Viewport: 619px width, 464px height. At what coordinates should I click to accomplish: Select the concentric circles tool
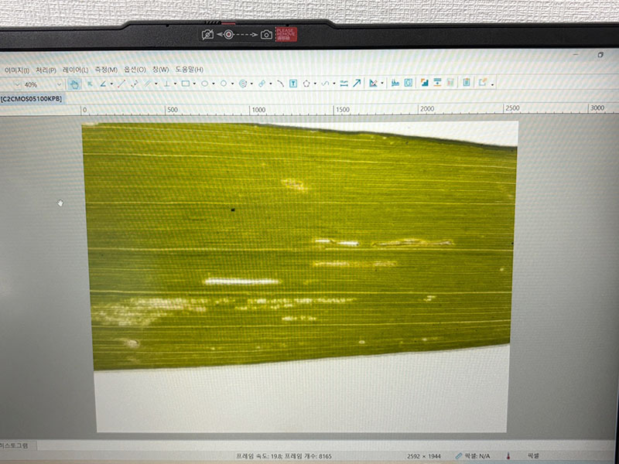pyautogui.click(x=243, y=84)
